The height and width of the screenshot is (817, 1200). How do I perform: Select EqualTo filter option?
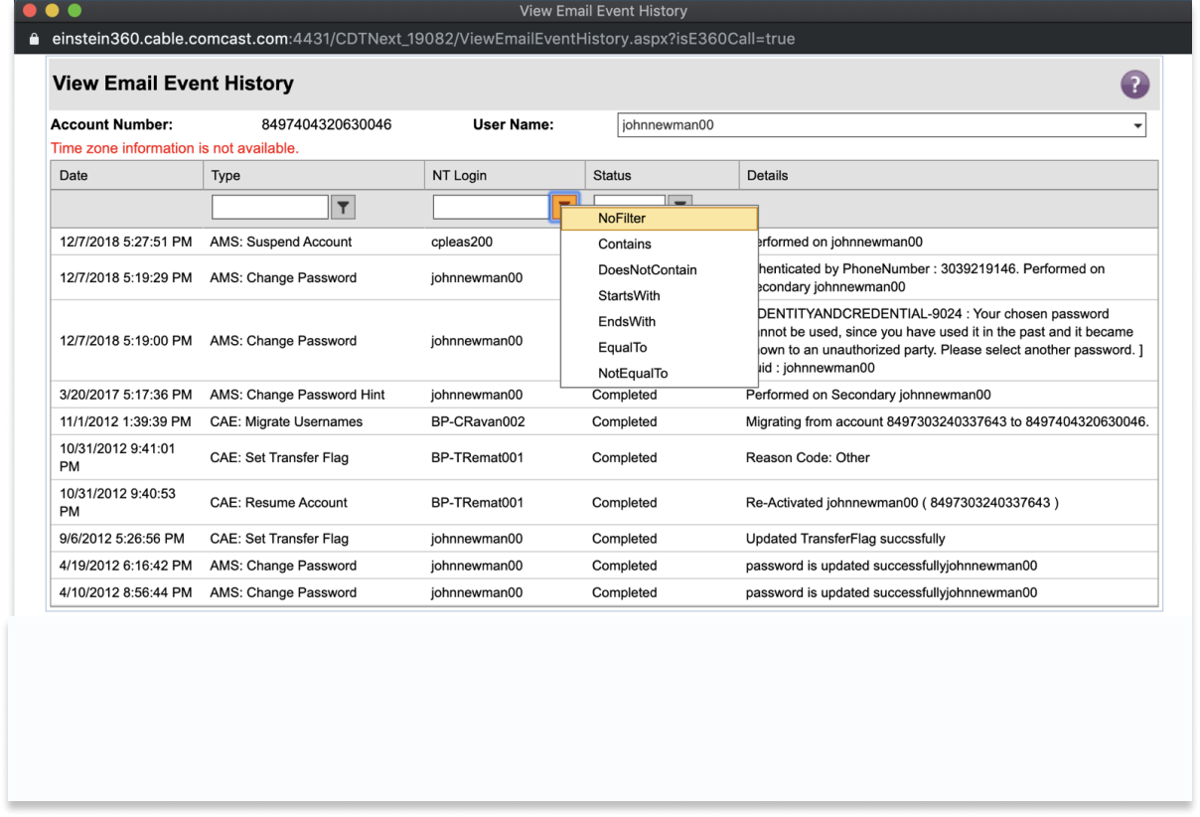pyautogui.click(x=623, y=347)
